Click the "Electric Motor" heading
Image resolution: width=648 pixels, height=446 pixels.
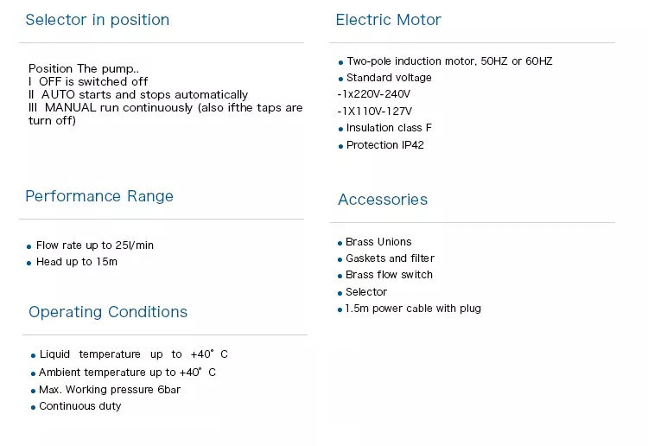(x=388, y=20)
